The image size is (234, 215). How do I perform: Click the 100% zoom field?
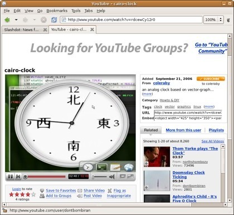211,19
